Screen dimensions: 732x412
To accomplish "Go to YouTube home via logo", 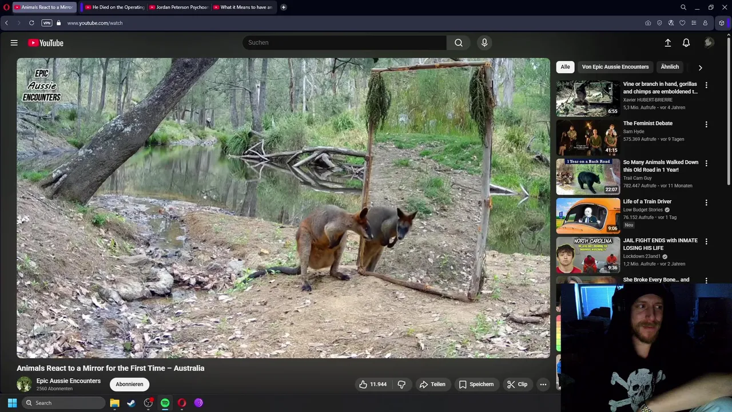I will click(46, 43).
